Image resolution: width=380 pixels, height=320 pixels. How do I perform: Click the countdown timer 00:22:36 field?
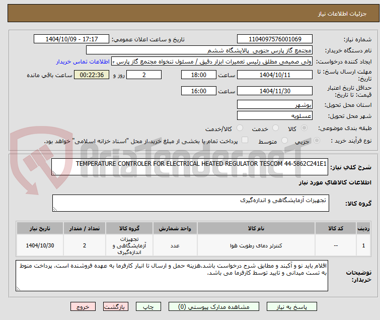click(x=92, y=75)
